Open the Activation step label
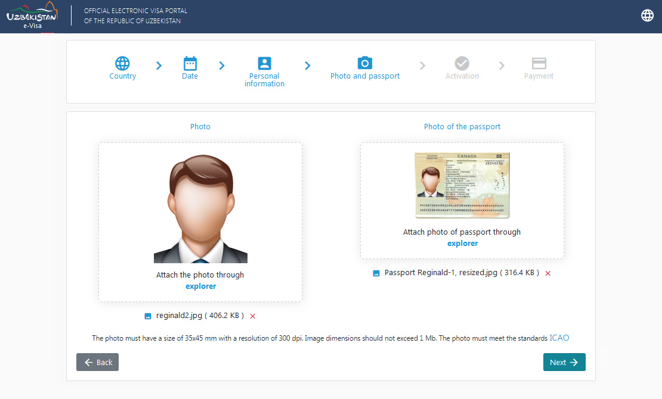Viewport: 662px width, 399px height. tap(462, 76)
